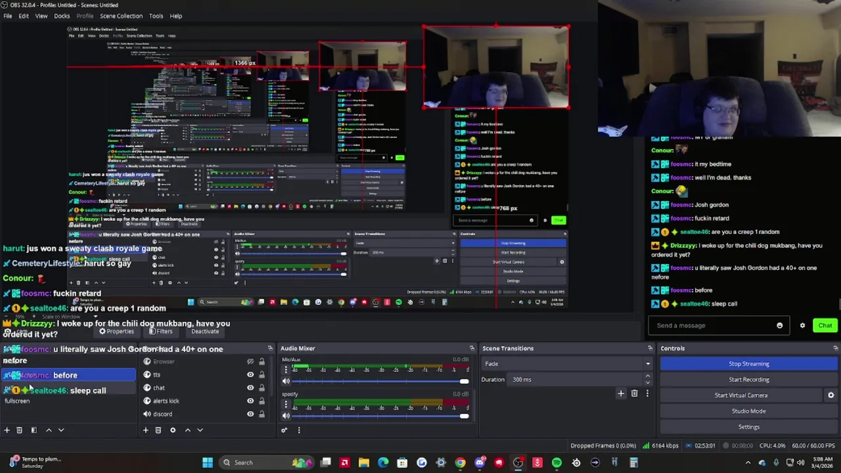Open the spotify channel three-dot options
Viewport: 841px width, 473px height.
point(286,405)
